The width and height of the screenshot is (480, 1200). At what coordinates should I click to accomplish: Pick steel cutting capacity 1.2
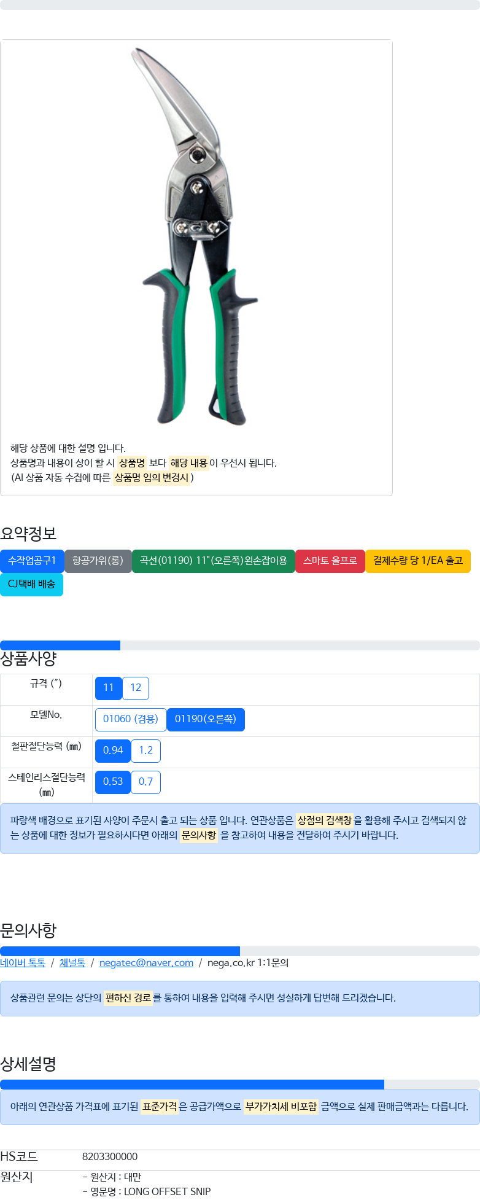click(146, 750)
